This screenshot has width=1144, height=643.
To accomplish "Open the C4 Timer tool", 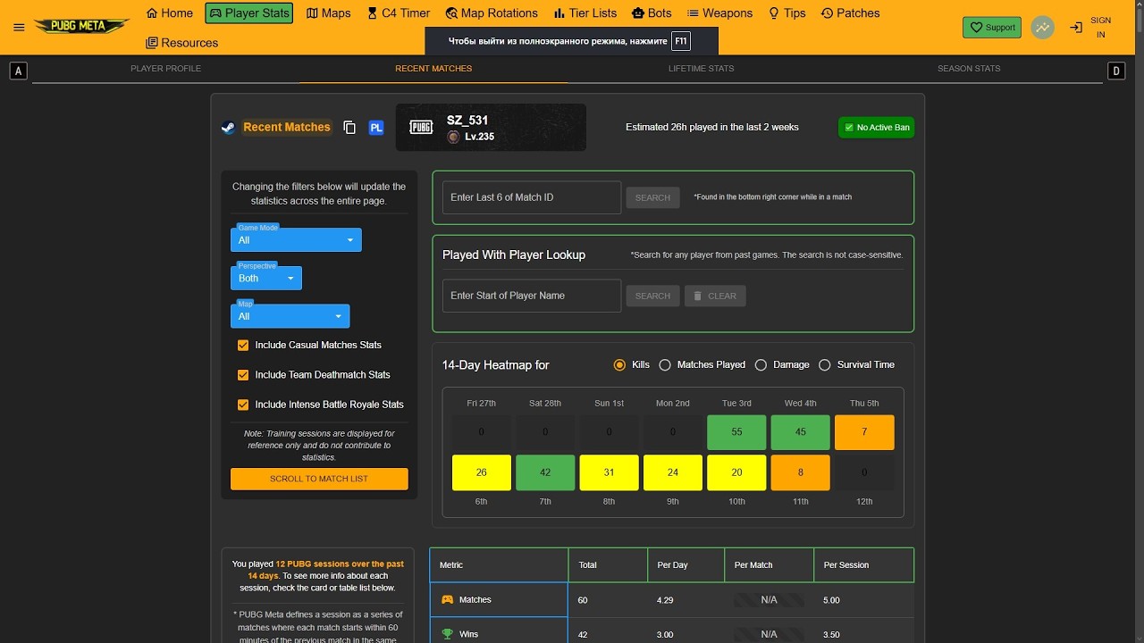I will [x=399, y=13].
